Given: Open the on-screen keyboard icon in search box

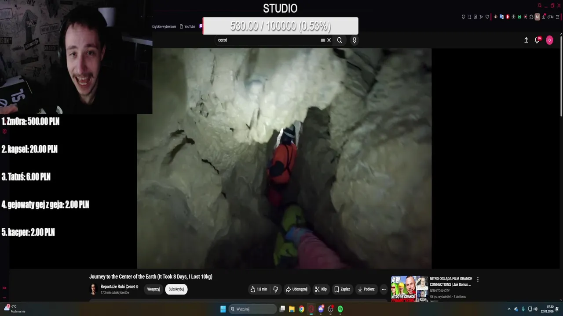Looking at the screenshot, I should (323, 40).
